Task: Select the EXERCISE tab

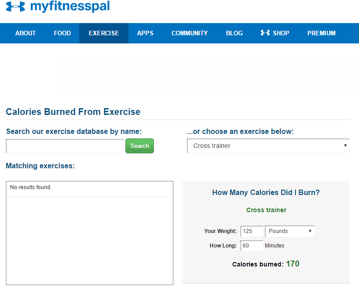Action: point(104,33)
